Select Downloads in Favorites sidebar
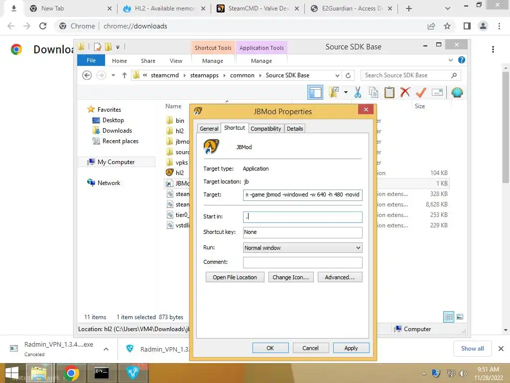 coord(117,131)
